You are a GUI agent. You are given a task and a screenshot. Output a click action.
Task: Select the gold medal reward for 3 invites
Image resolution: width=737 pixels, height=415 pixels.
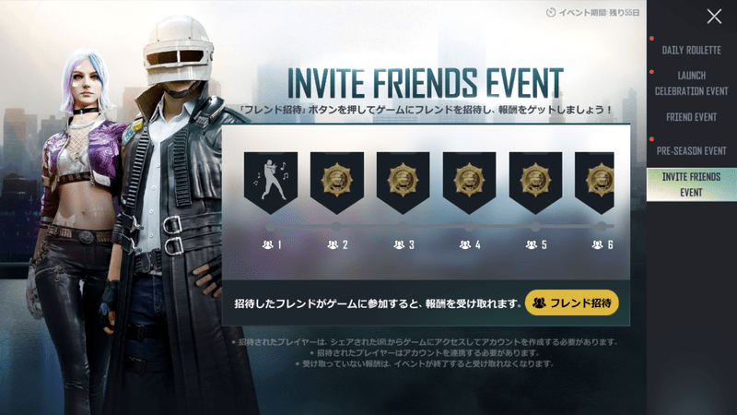pyautogui.click(x=404, y=183)
